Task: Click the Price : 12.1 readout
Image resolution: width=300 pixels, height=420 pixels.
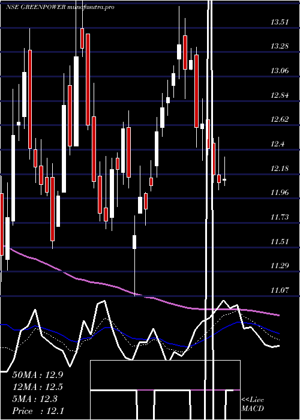Action: point(38,411)
